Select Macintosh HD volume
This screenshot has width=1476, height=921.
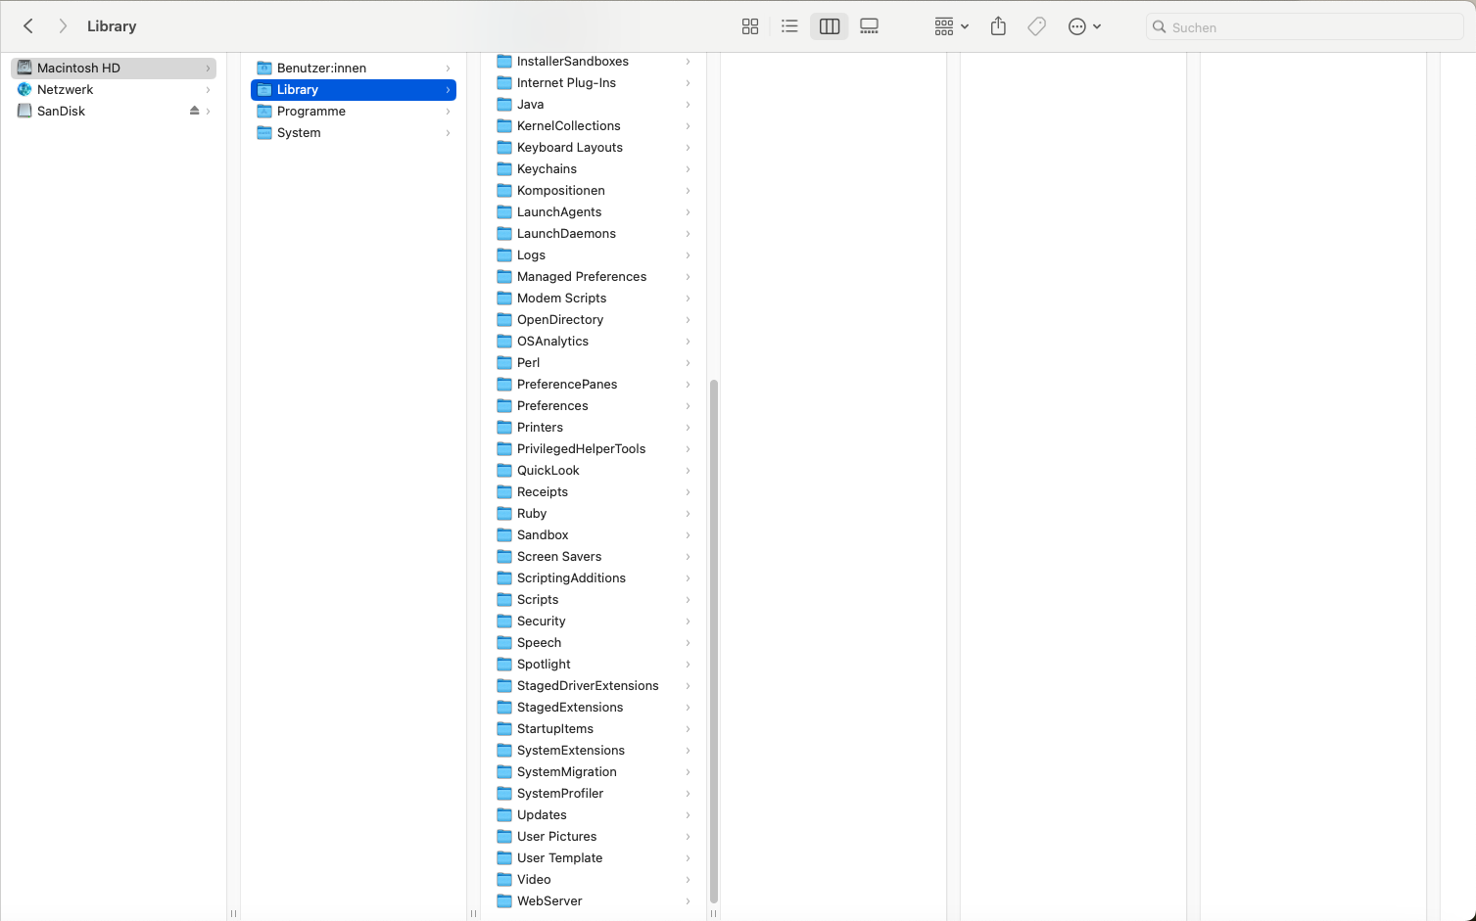click(x=113, y=68)
